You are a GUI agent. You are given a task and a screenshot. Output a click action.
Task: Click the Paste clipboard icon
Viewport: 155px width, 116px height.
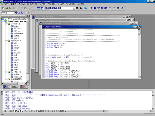[x=25, y=8]
